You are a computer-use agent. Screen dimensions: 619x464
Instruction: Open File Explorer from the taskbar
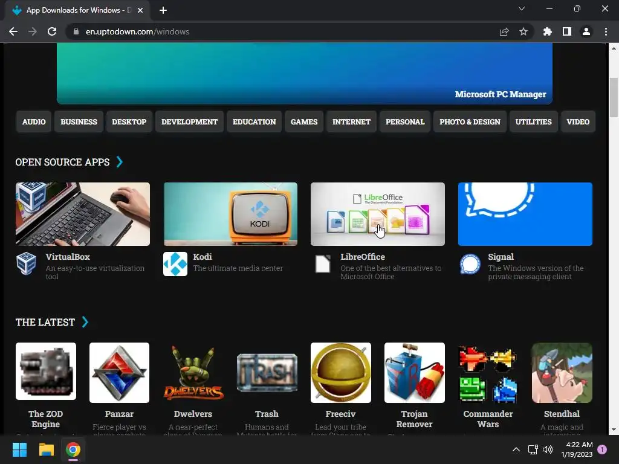(x=46, y=449)
